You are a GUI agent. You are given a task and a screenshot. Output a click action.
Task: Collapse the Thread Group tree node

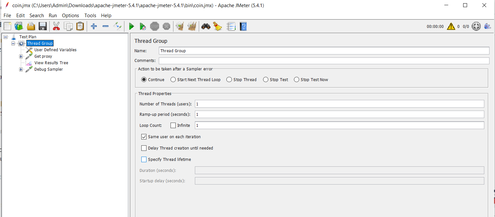tap(13, 43)
